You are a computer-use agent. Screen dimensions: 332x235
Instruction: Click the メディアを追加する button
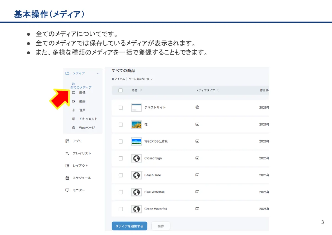point(129,226)
